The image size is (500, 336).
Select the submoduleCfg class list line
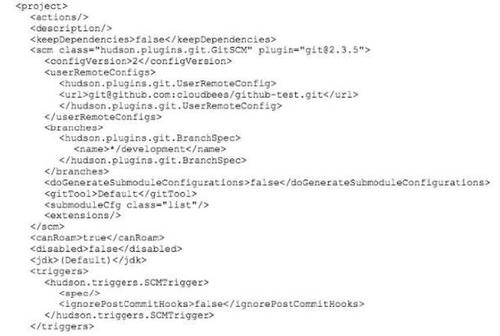(126, 205)
